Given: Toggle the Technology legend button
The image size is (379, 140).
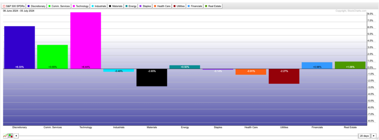Looking at the screenshot, I should (81, 6).
